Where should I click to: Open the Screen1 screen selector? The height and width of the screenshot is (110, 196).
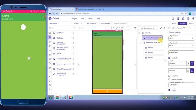[x=78, y=24]
